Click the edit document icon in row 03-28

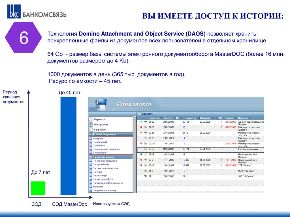point(146,149)
